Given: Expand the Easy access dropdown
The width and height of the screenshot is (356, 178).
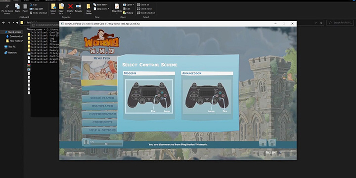Looking at the screenshot, I should click(x=101, y=9).
